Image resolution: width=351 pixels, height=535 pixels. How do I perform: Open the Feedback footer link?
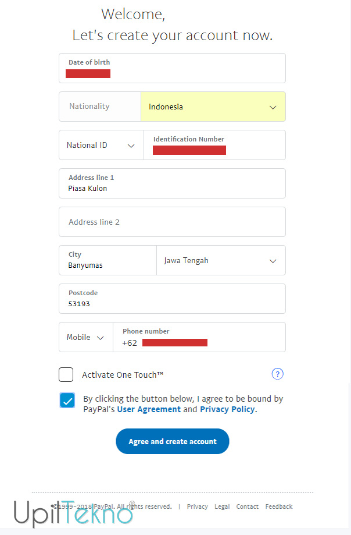(x=279, y=506)
